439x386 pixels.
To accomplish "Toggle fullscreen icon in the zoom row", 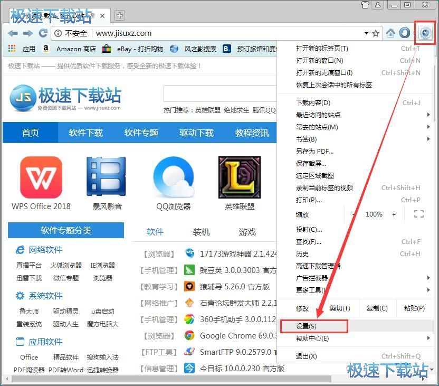I will pyautogui.click(x=419, y=214).
